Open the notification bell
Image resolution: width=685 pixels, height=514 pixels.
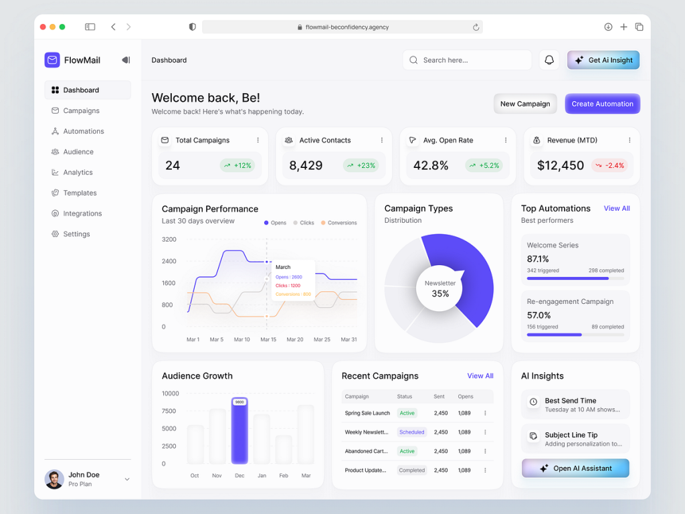[x=549, y=60]
